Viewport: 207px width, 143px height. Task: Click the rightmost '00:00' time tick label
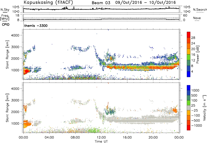click(x=179, y=138)
